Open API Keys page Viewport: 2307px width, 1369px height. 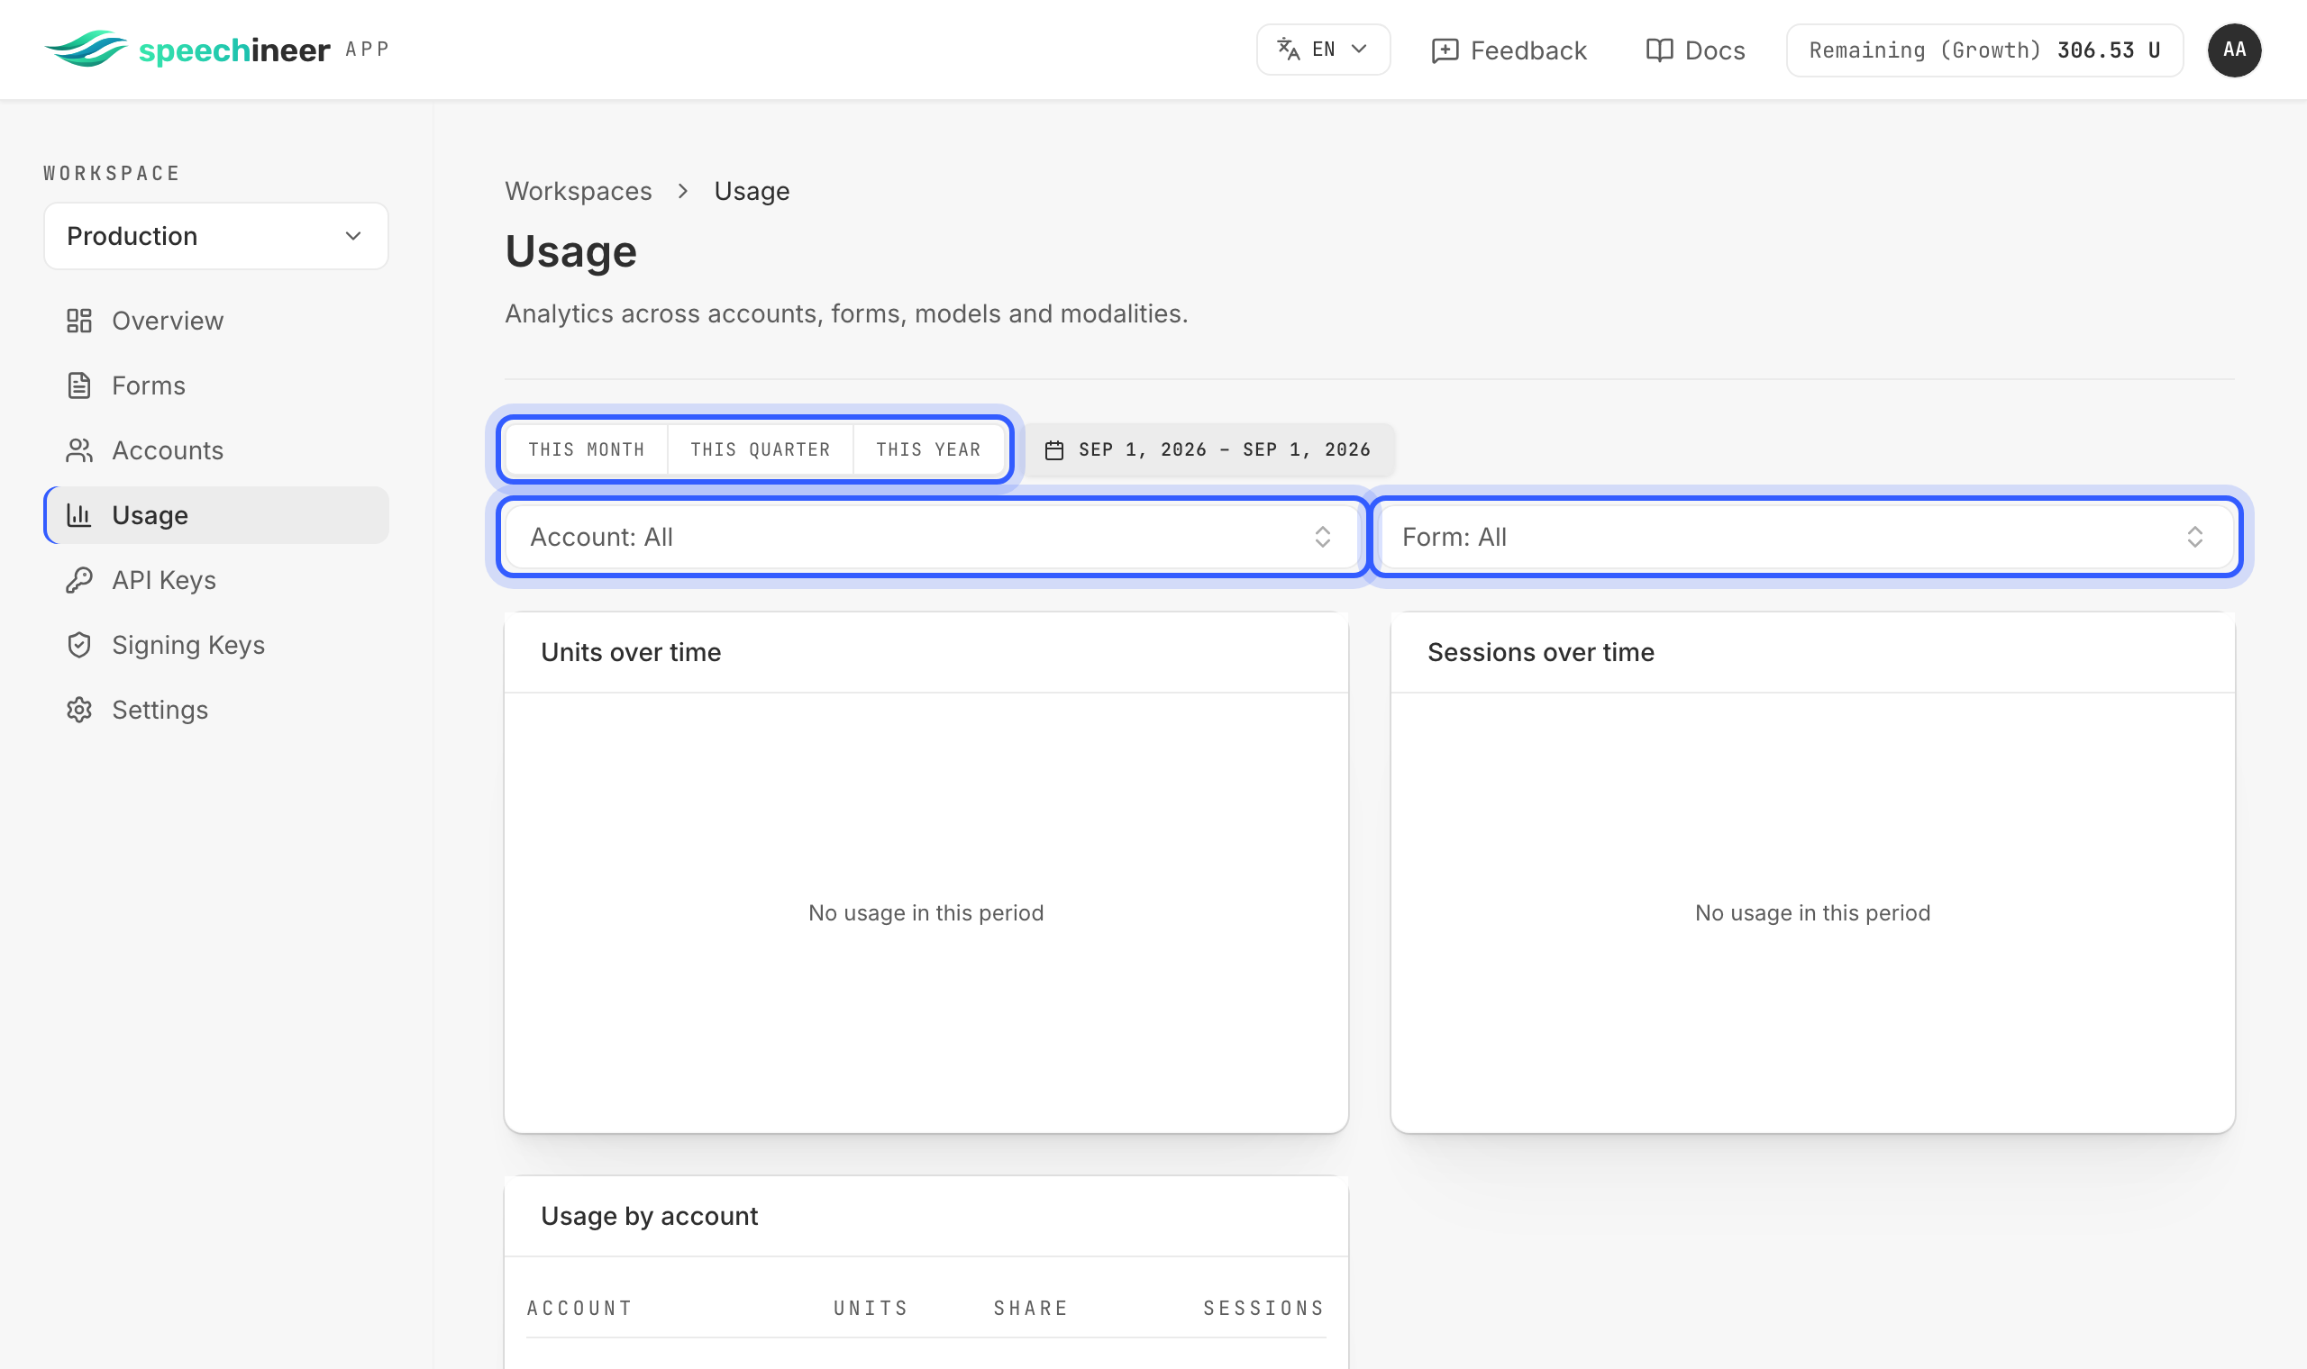216,579
